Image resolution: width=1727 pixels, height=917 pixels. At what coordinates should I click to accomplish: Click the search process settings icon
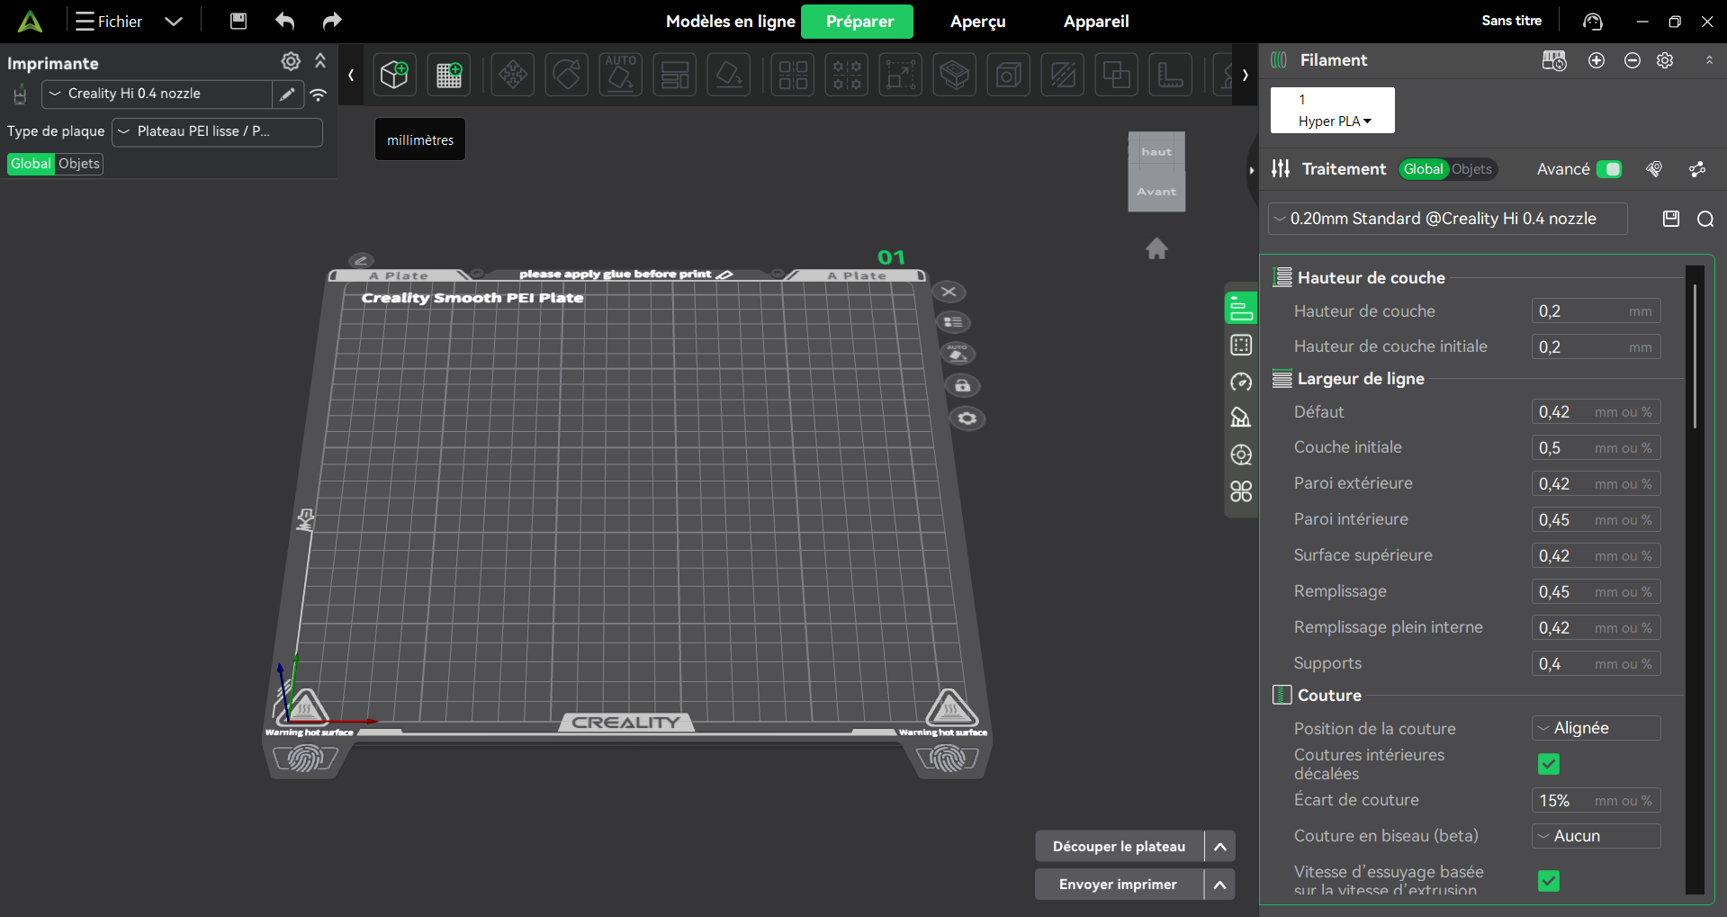pyautogui.click(x=1705, y=220)
